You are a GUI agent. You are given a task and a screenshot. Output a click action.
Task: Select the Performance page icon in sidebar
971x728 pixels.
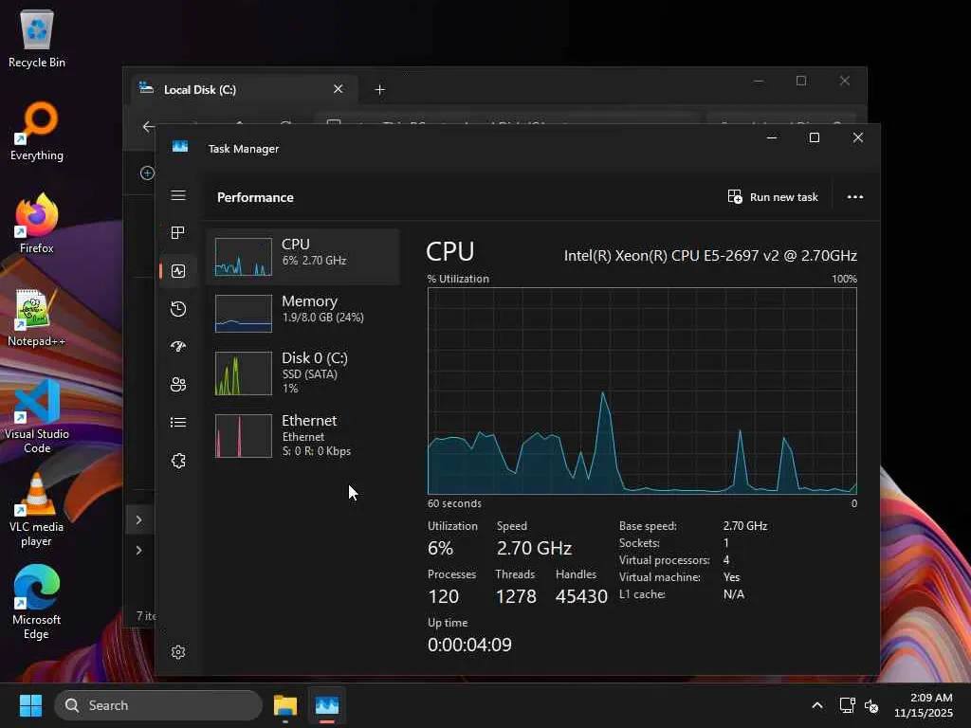[178, 271]
